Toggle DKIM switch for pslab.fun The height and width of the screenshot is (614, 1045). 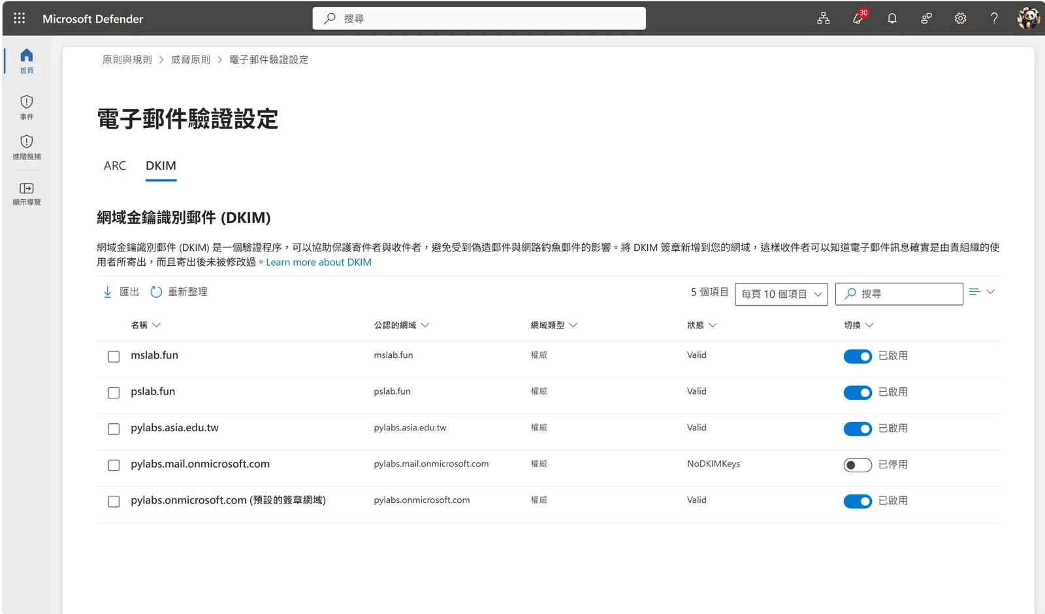(858, 393)
